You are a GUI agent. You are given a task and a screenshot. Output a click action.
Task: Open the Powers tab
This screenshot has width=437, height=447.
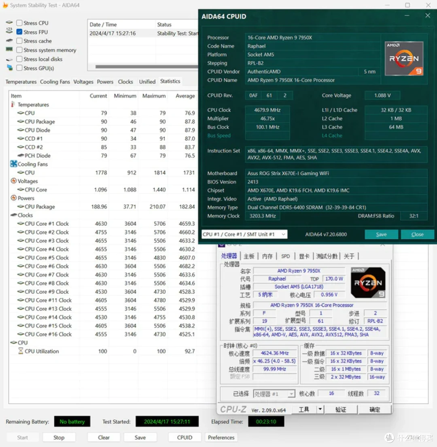pyautogui.click(x=105, y=82)
